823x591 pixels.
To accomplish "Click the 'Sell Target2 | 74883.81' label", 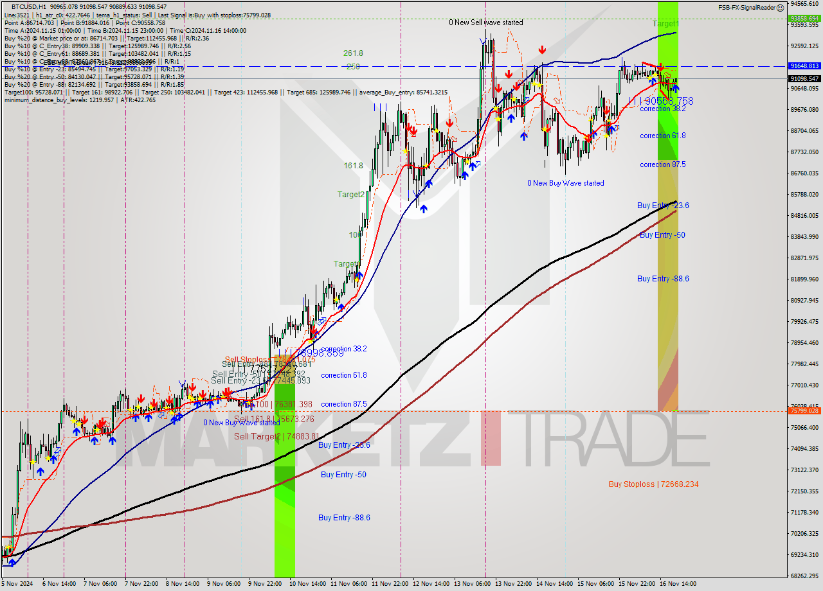I will coord(276,436).
